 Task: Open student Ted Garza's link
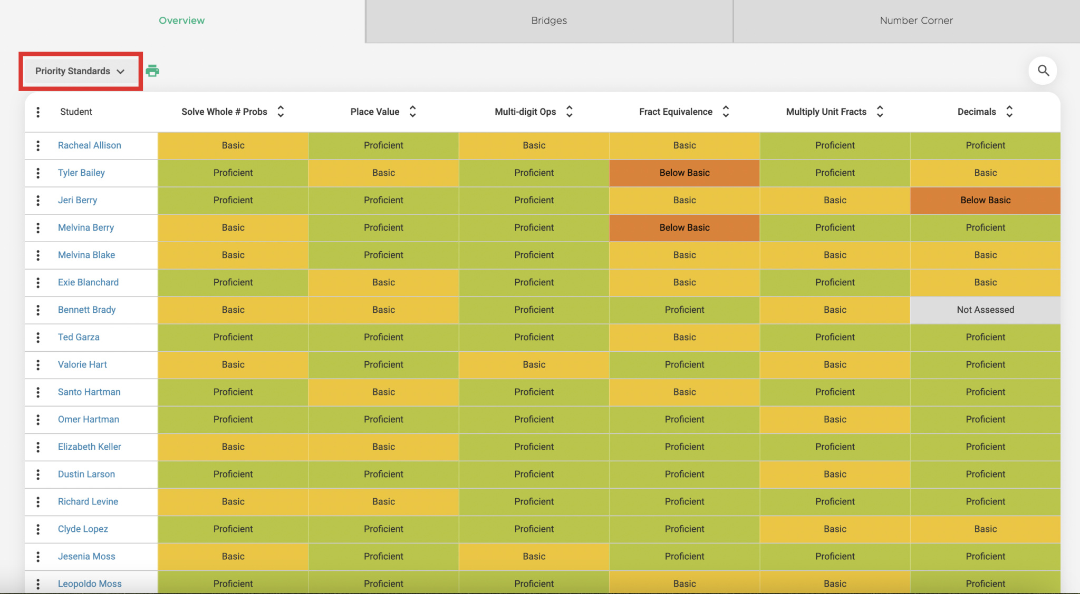(x=79, y=337)
